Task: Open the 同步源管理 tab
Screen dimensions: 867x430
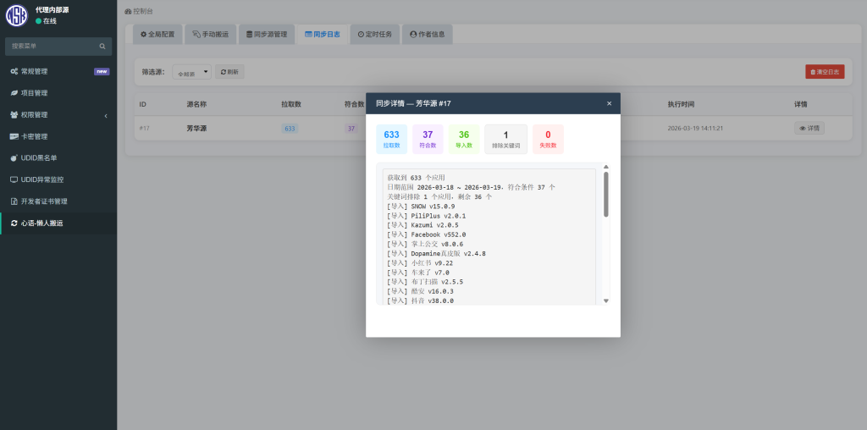Action: (x=266, y=35)
